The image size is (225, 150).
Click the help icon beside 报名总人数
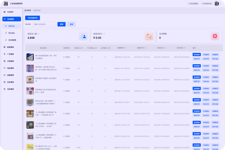[x=38, y=34]
